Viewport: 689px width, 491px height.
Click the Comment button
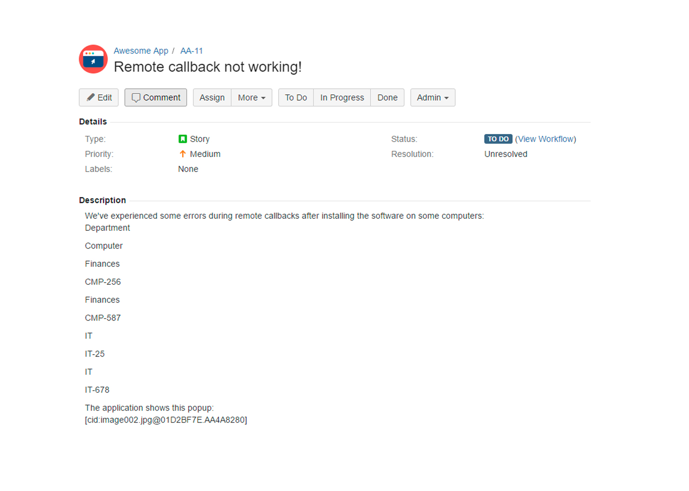[156, 97]
